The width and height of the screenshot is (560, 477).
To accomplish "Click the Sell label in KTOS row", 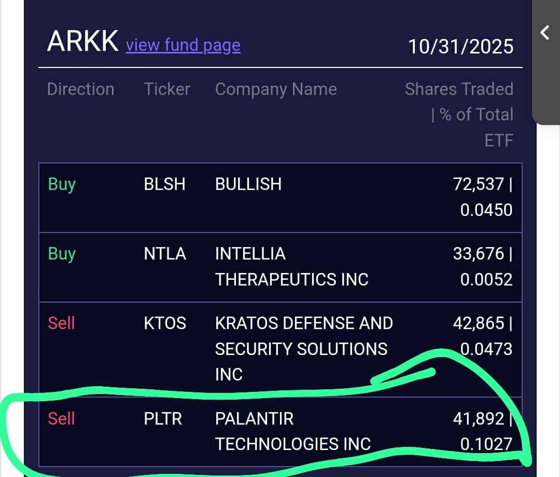I will (x=61, y=323).
